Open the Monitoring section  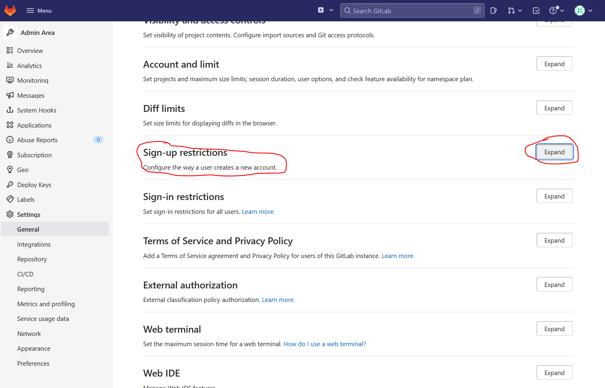pyautogui.click(x=32, y=80)
